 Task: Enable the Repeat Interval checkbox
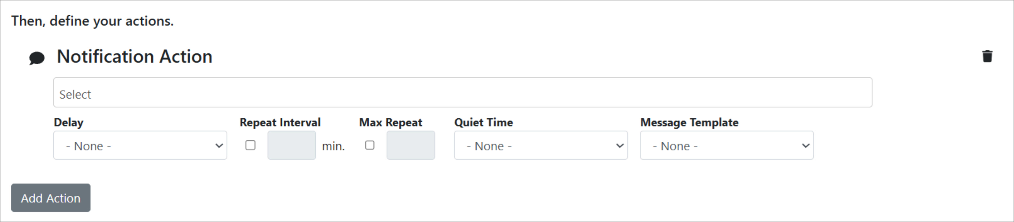[250, 145]
